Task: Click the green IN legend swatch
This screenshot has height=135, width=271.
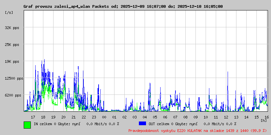Action: pos(27,125)
